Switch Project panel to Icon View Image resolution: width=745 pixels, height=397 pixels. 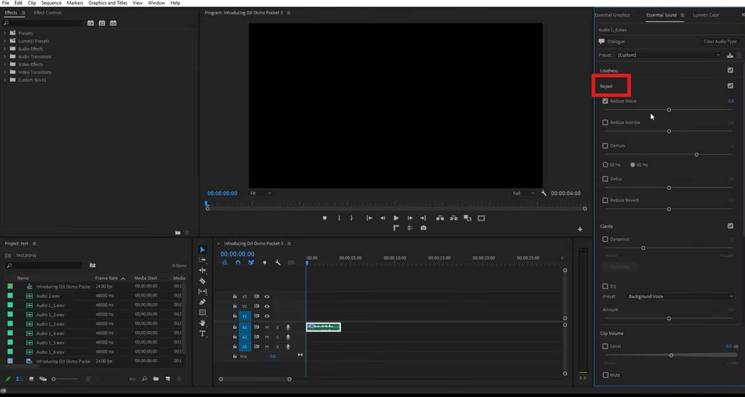pyautogui.click(x=31, y=379)
